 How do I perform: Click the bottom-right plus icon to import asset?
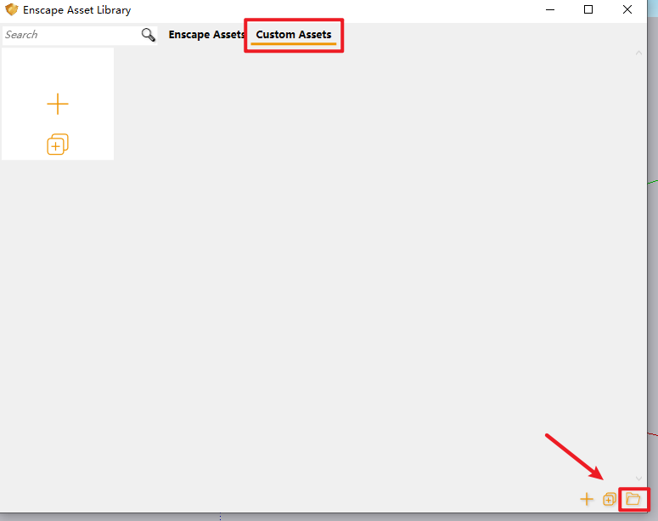click(x=587, y=500)
